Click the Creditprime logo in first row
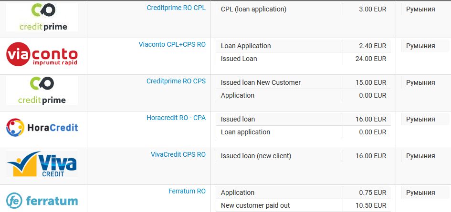Screen dimensions: 451x212 click(x=42, y=17)
